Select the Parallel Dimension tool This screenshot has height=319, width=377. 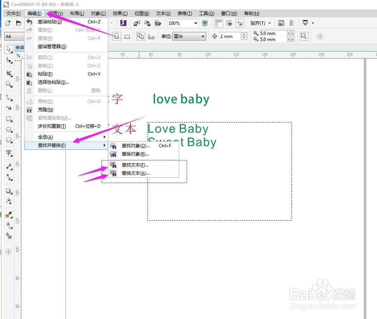9,166
